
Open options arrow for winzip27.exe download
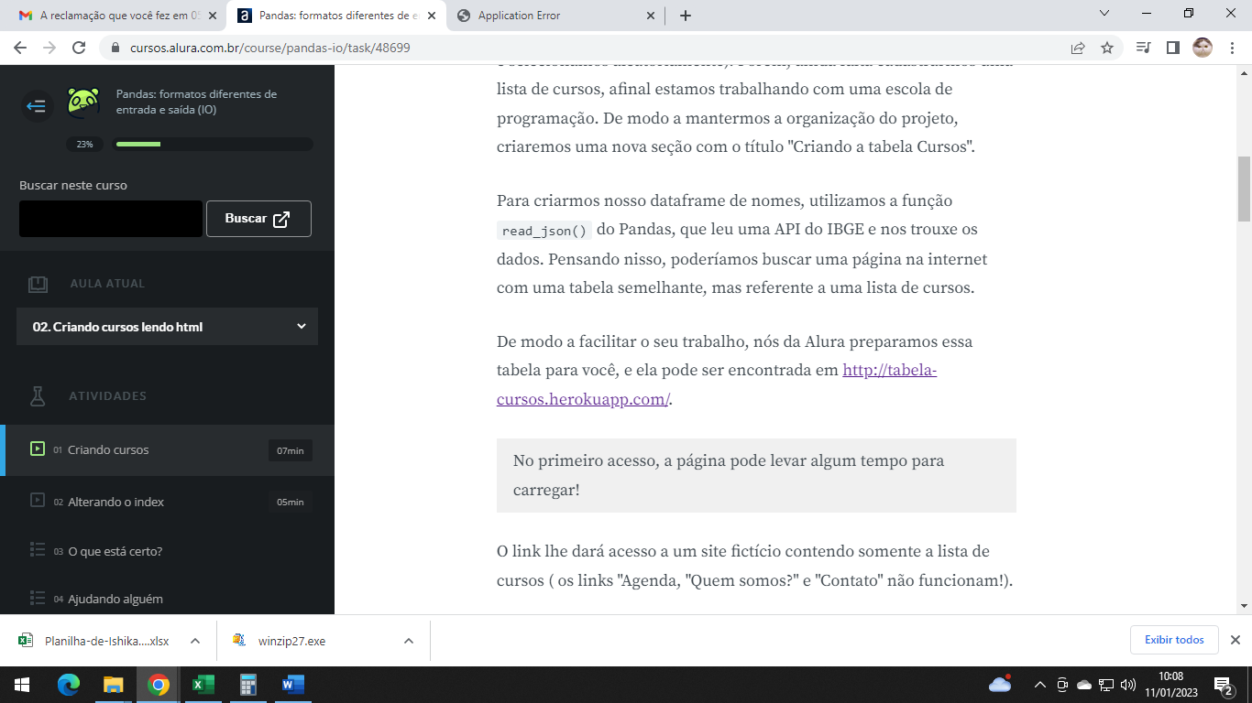point(409,641)
